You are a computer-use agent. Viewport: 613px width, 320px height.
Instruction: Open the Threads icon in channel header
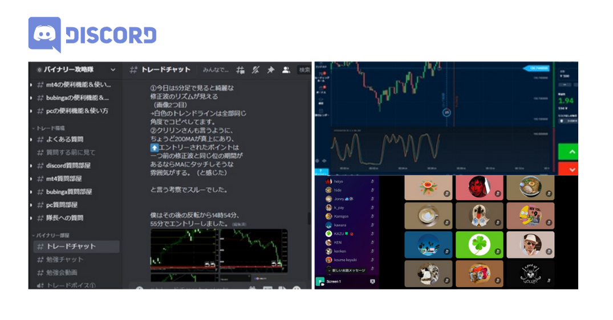241,70
